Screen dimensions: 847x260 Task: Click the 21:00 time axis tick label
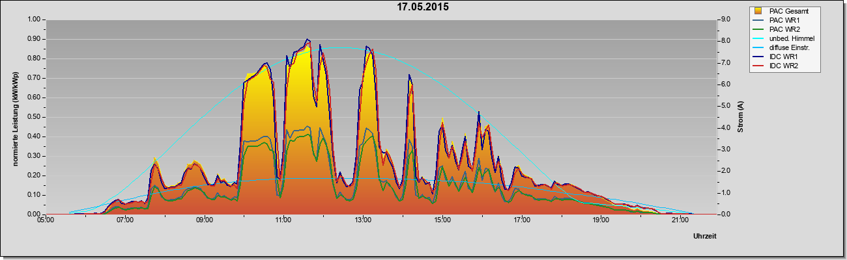[x=680, y=221]
